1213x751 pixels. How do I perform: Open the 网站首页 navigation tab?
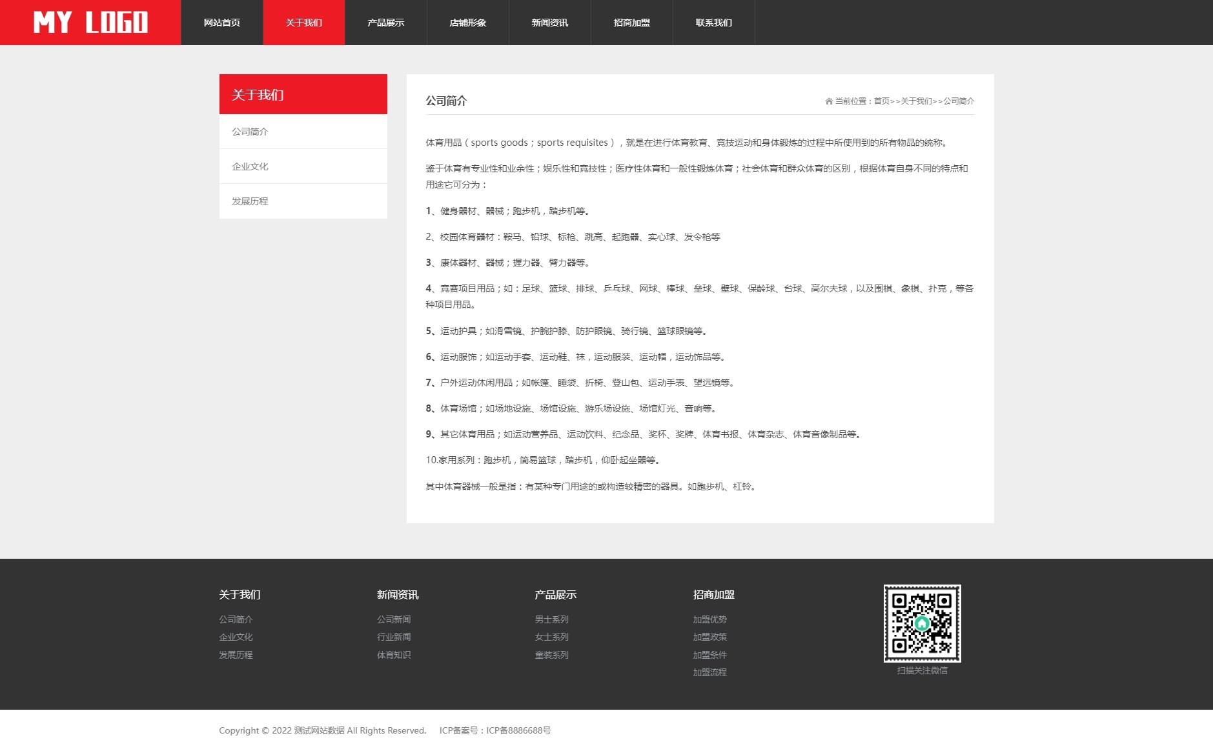[x=221, y=23]
